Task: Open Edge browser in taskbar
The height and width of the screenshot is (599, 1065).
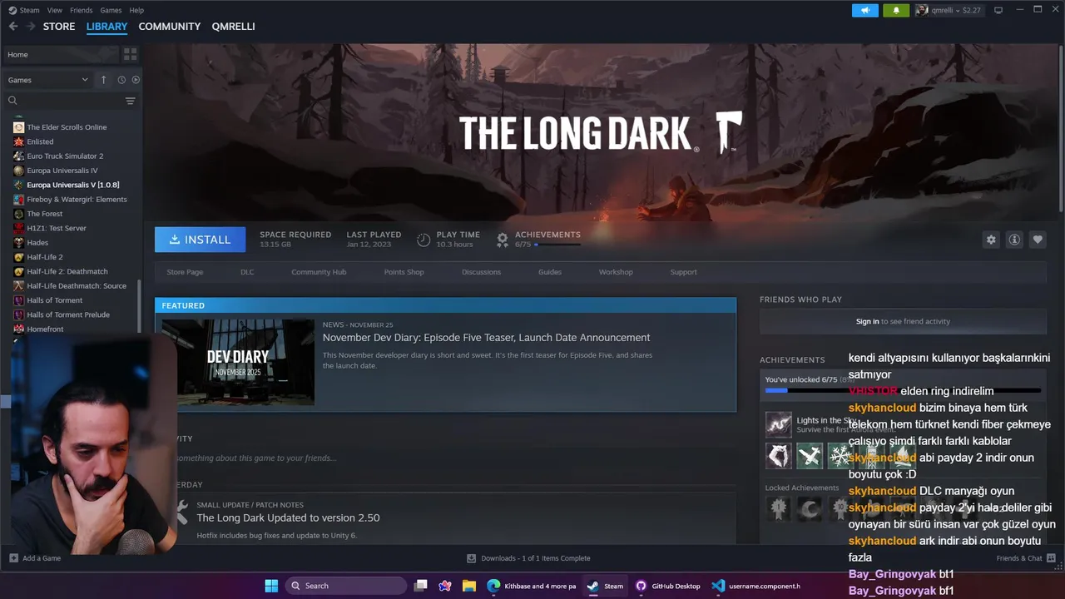Action: [532, 586]
